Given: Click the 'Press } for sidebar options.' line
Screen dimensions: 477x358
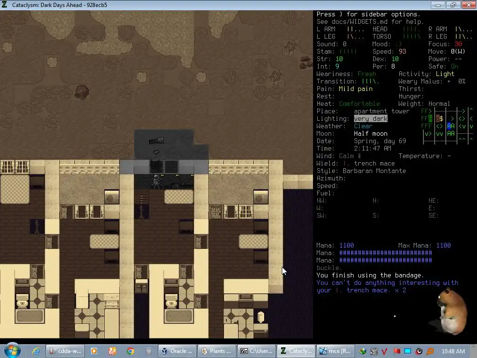Looking at the screenshot, I should pos(368,14).
